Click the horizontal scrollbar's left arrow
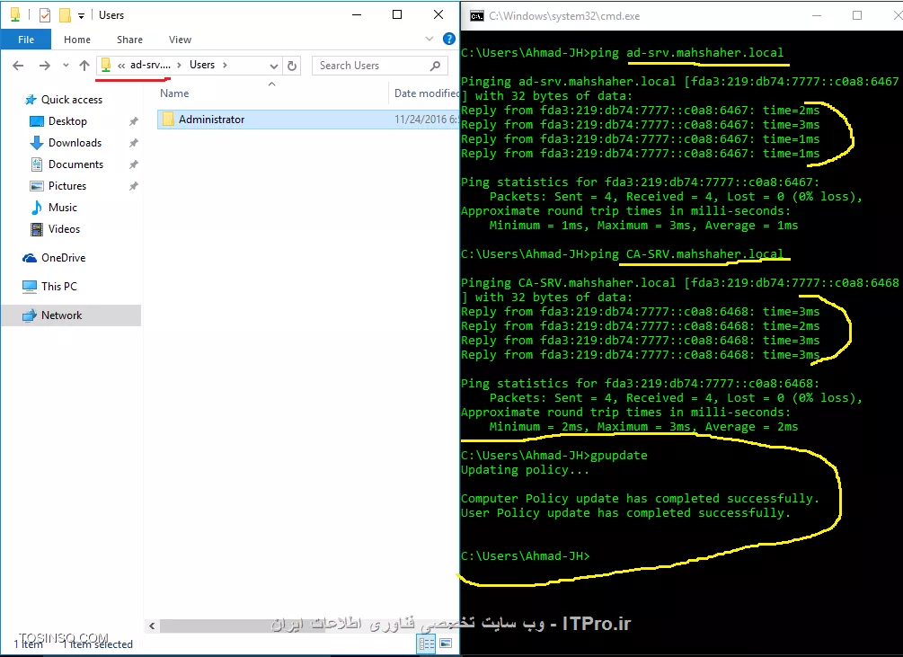Image resolution: width=903 pixels, height=657 pixels. [x=152, y=626]
